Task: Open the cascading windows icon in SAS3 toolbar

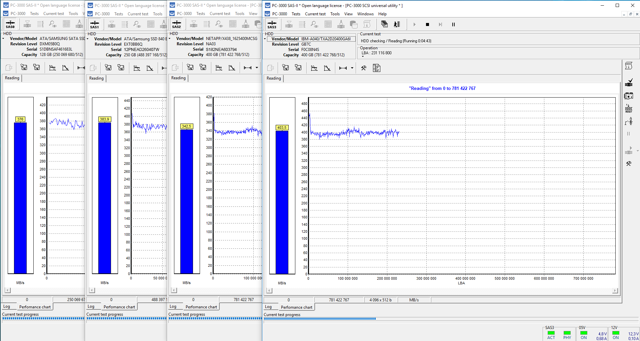Action: [384, 24]
